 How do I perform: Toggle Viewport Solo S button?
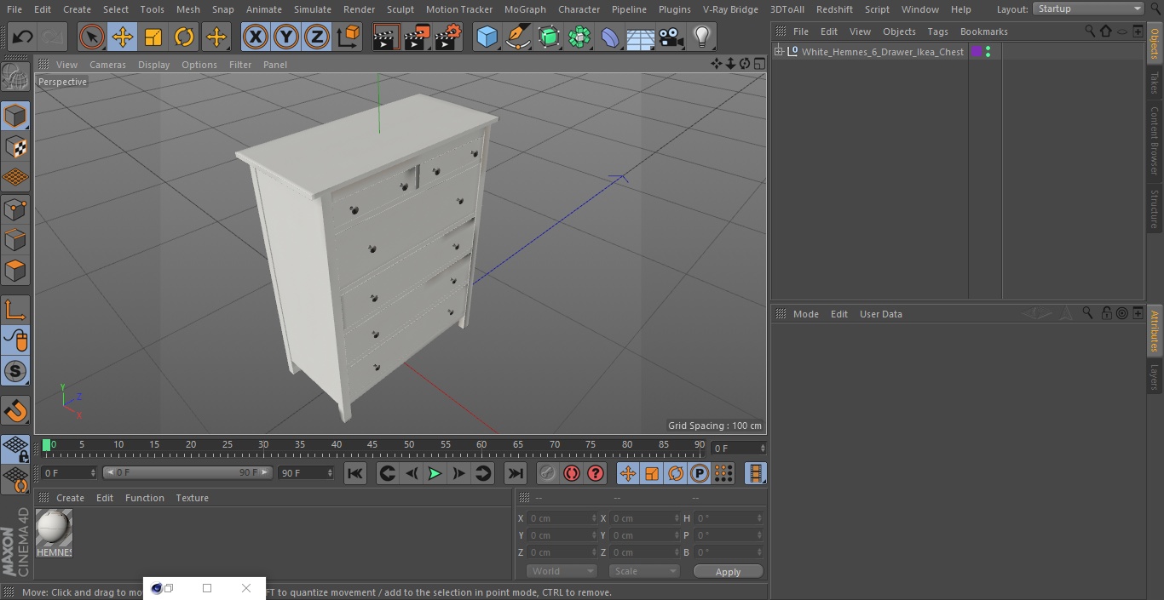[15, 372]
